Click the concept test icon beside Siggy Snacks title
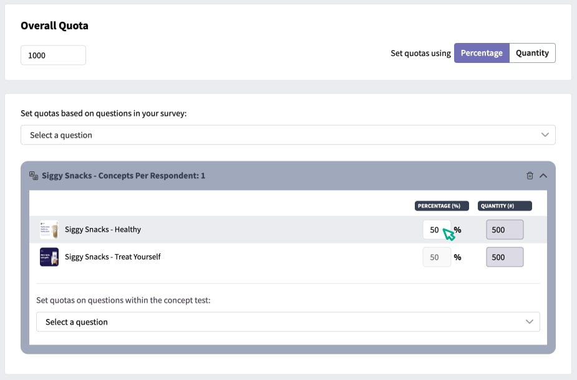 point(34,176)
